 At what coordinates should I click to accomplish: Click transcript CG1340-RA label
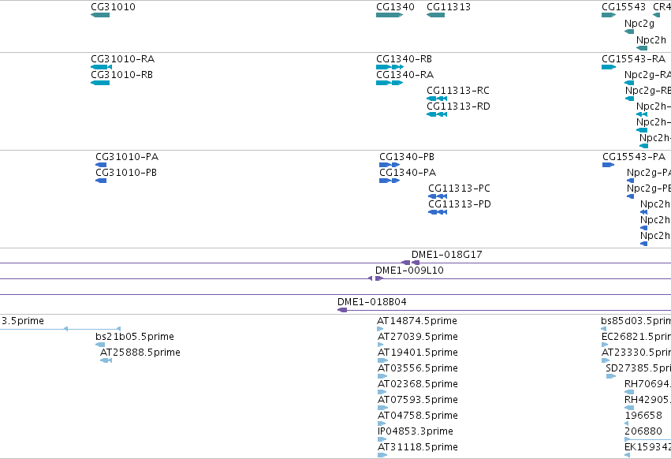(404, 74)
